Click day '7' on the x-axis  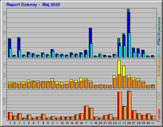[38, 123]
